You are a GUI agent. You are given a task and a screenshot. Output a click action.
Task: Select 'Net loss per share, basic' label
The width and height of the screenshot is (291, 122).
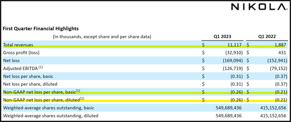(28, 76)
